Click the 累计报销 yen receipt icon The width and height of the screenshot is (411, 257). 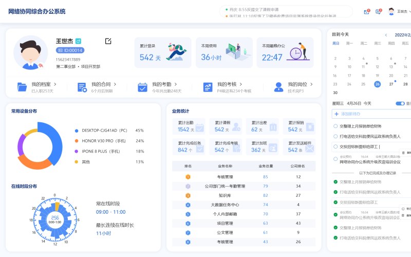click(310, 127)
